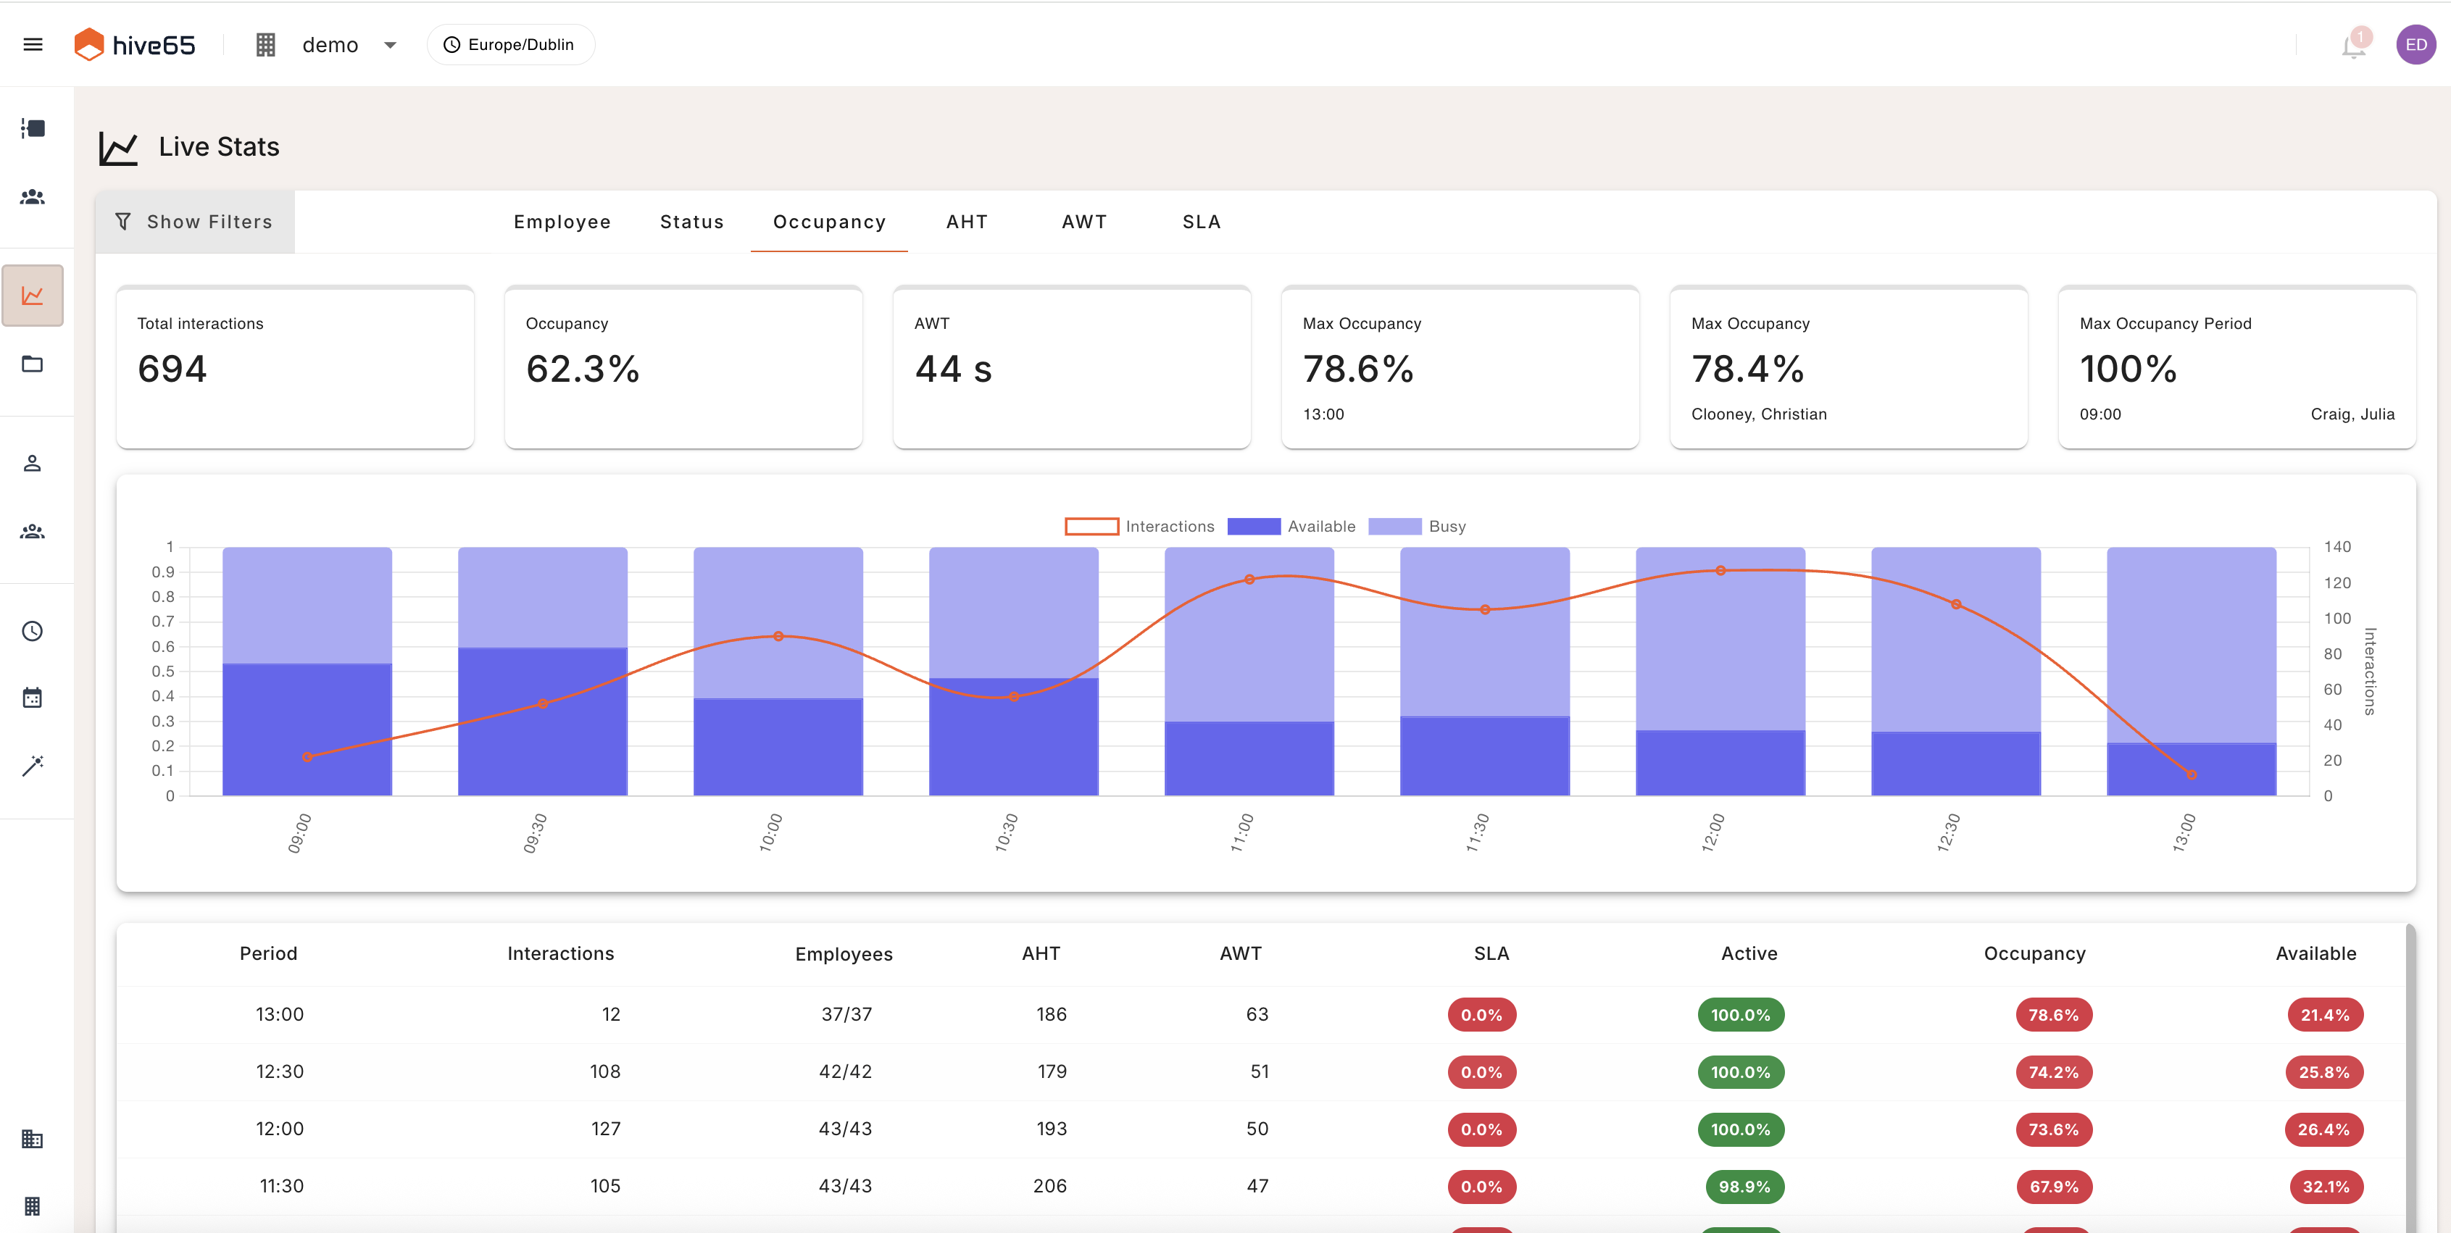This screenshot has width=2451, height=1233.
Task: Toggle the Interactions legend swatch
Action: (1091, 526)
